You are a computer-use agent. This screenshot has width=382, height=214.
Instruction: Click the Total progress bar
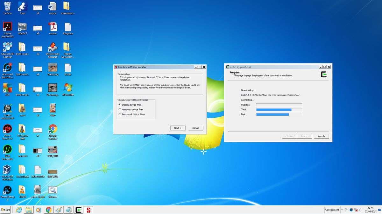[x=279, y=109]
